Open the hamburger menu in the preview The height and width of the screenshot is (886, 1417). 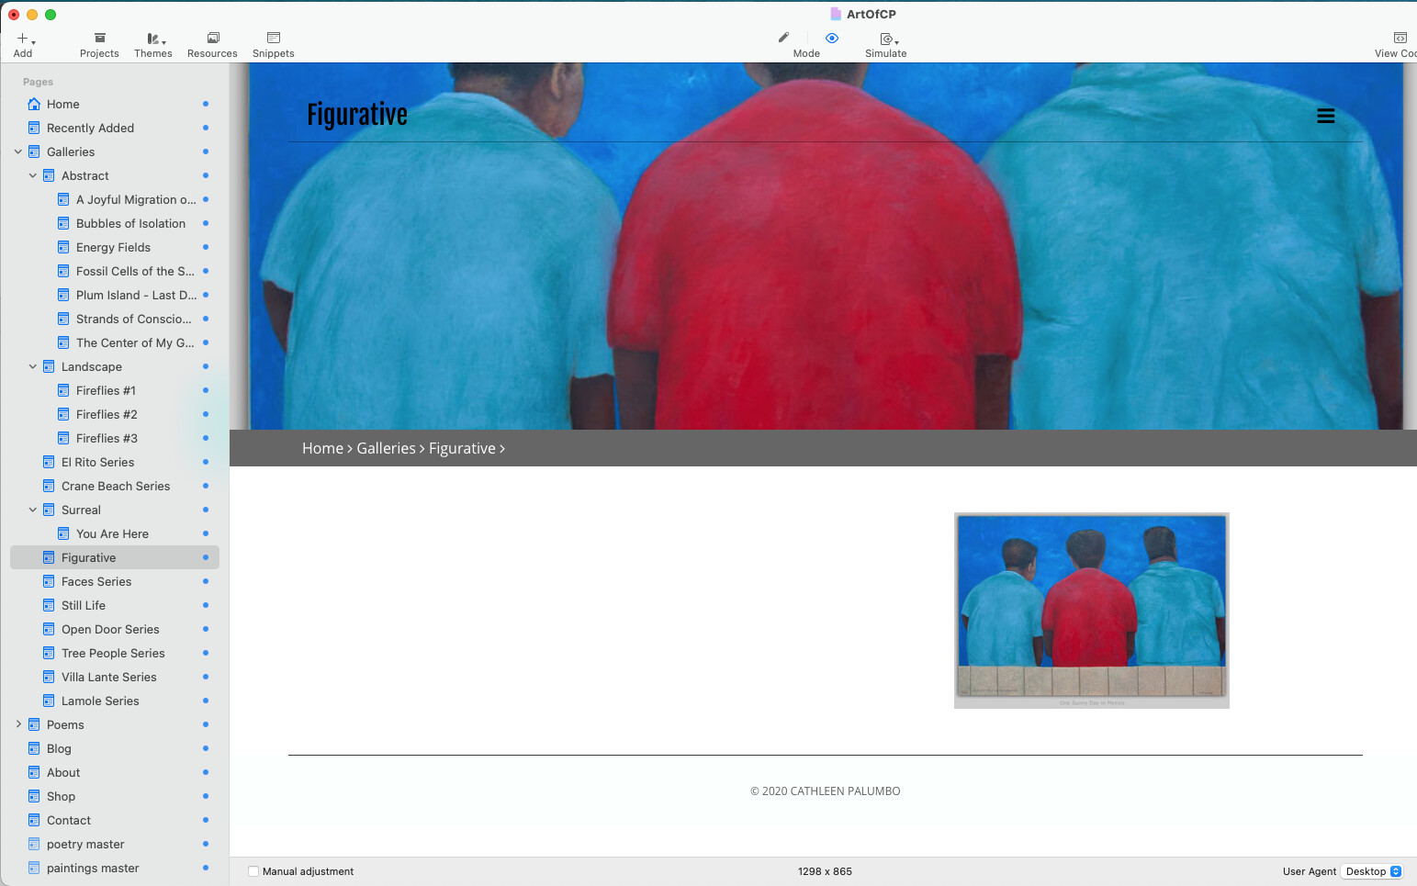(1326, 116)
